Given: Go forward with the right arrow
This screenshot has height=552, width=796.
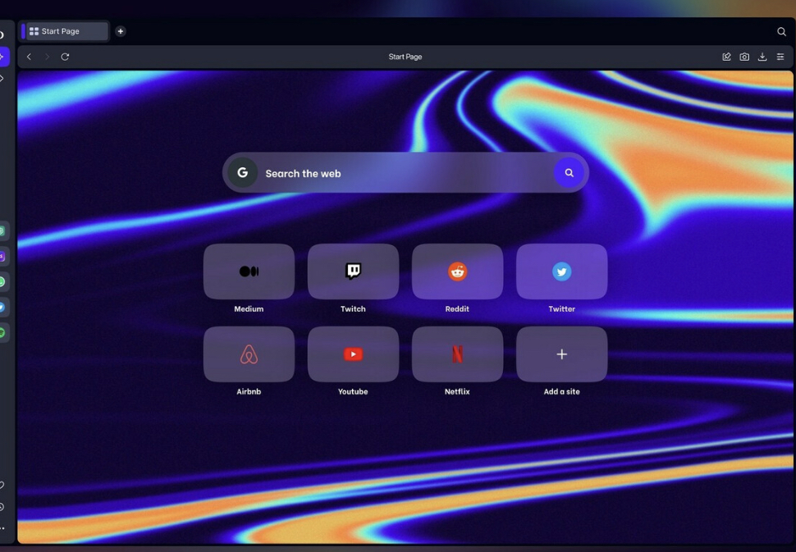Looking at the screenshot, I should pyautogui.click(x=47, y=57).
